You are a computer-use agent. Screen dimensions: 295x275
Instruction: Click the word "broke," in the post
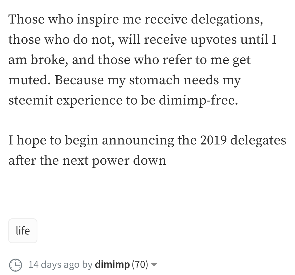click(x=49, y=60)
